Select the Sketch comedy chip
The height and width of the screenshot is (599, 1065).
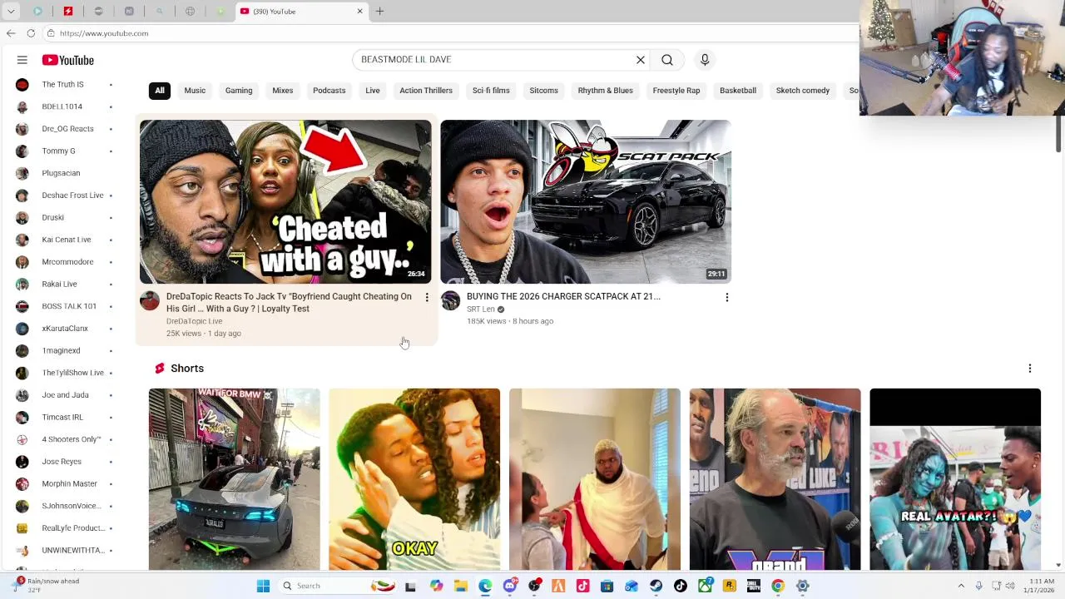click(803, 91)
